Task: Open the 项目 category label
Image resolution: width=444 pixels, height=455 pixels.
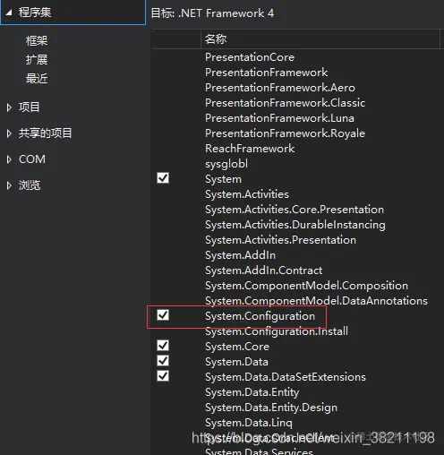Action: point(29,107)
